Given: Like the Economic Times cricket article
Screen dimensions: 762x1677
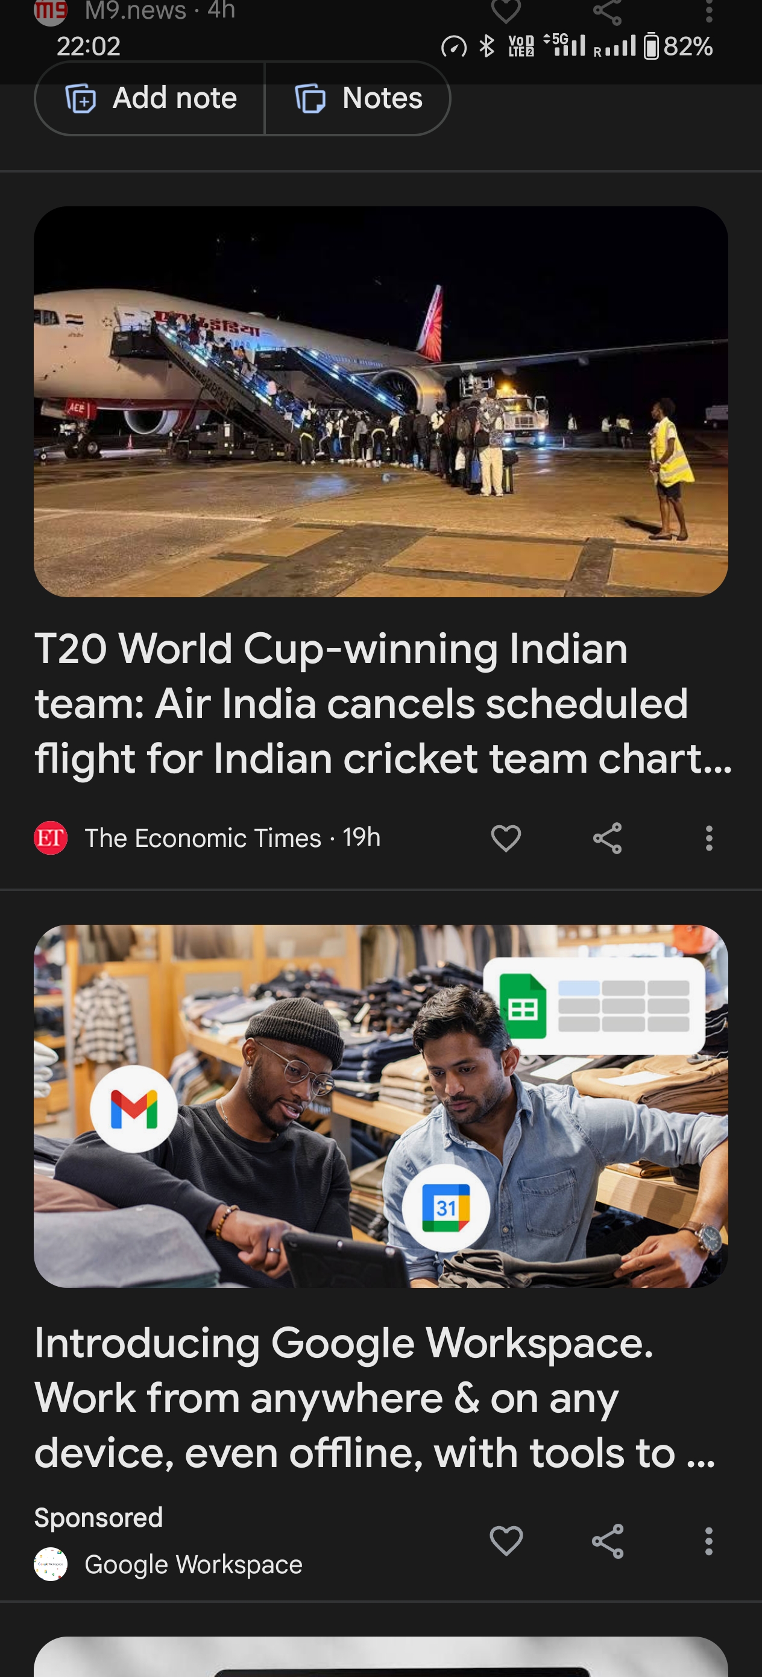Looking at the screenshot, I should tap(506, 838).
